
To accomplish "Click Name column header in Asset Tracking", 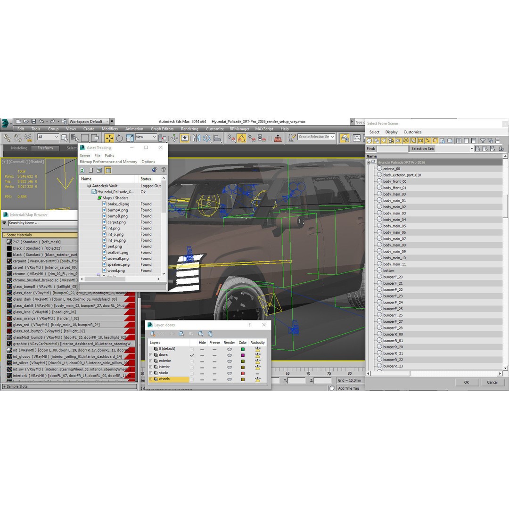I will click(x=107, y=179).
